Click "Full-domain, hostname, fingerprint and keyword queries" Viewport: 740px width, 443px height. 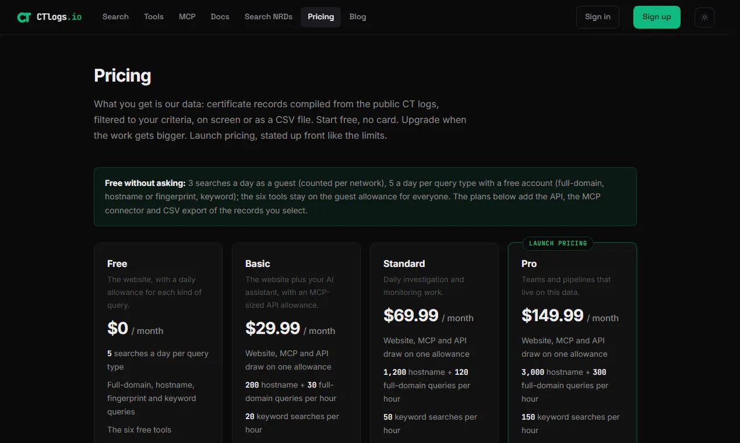pyautogui.click(x=151, y=398)
